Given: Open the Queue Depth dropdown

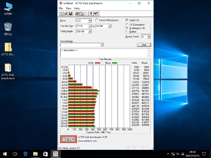Looking at the screenshot, I should tap(149, 37).
